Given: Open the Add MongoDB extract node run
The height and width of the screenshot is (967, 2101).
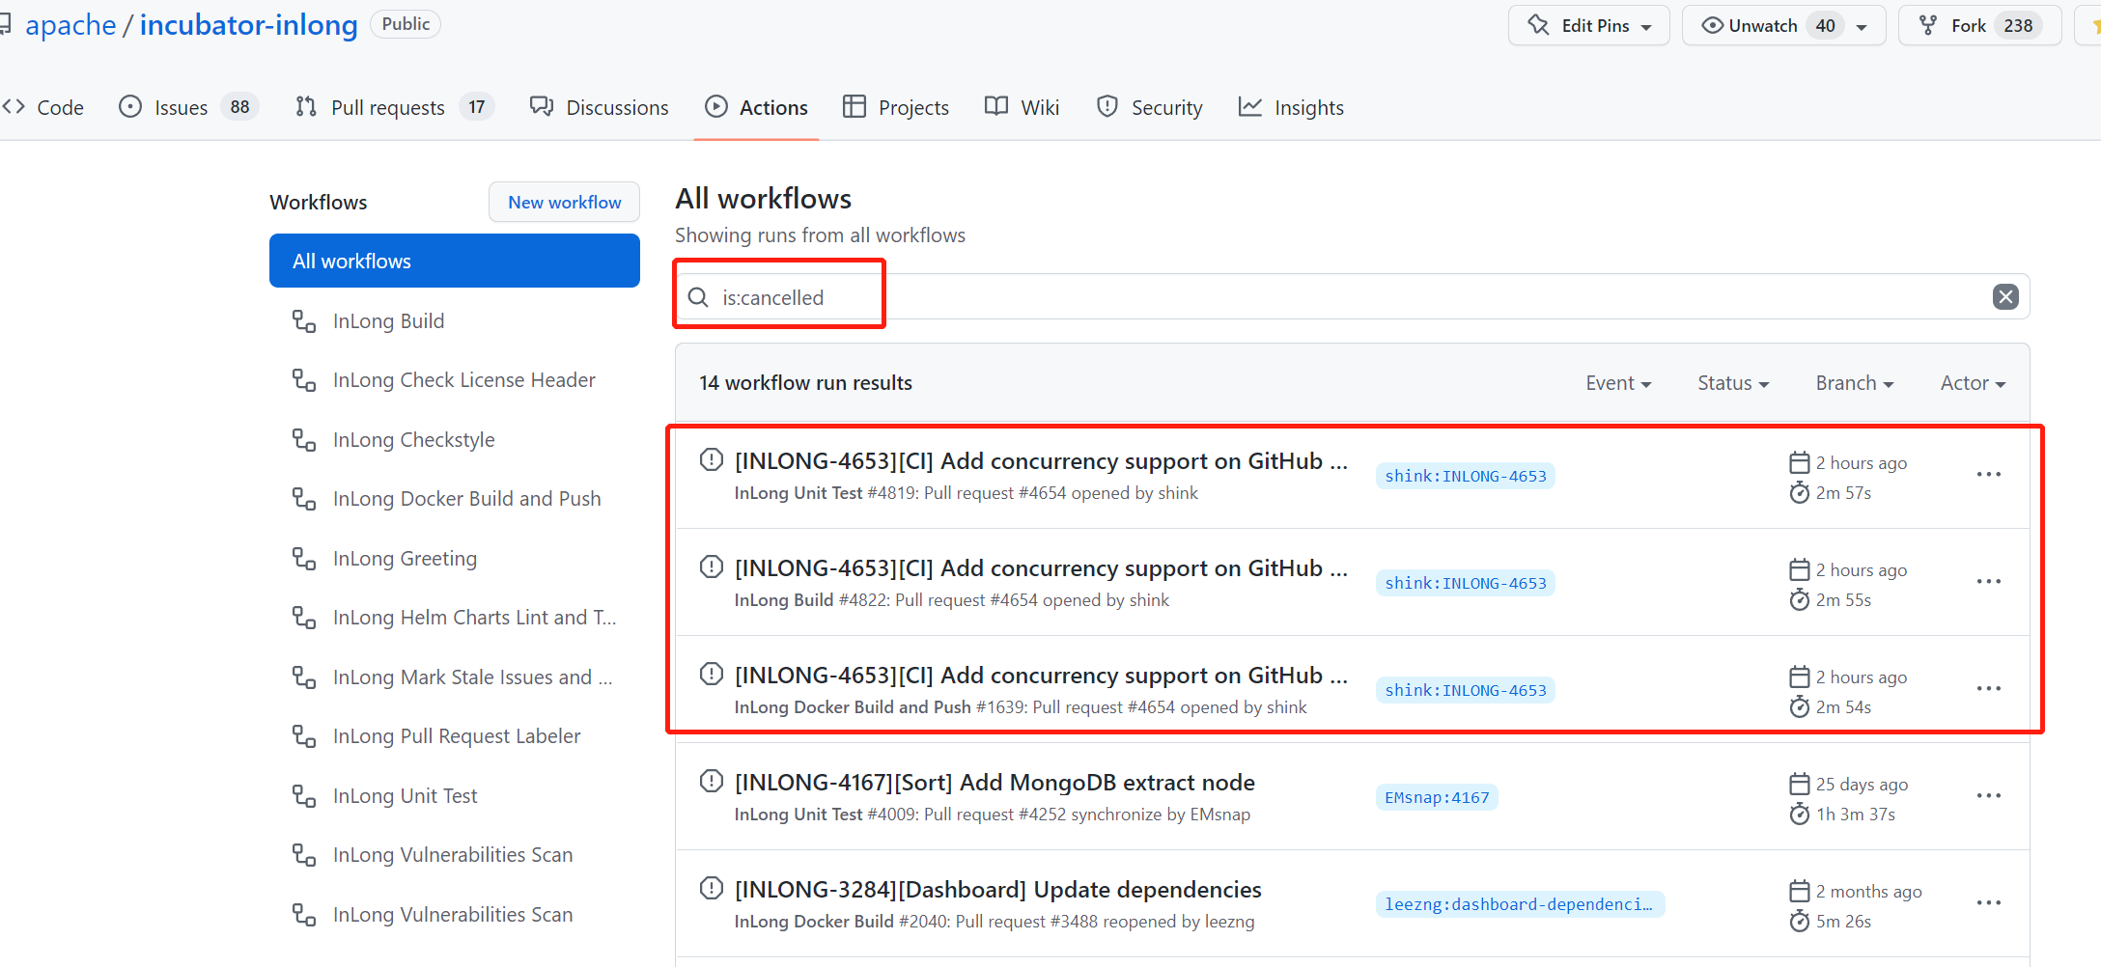Looking at the screenshot, I should coord(994,782).
